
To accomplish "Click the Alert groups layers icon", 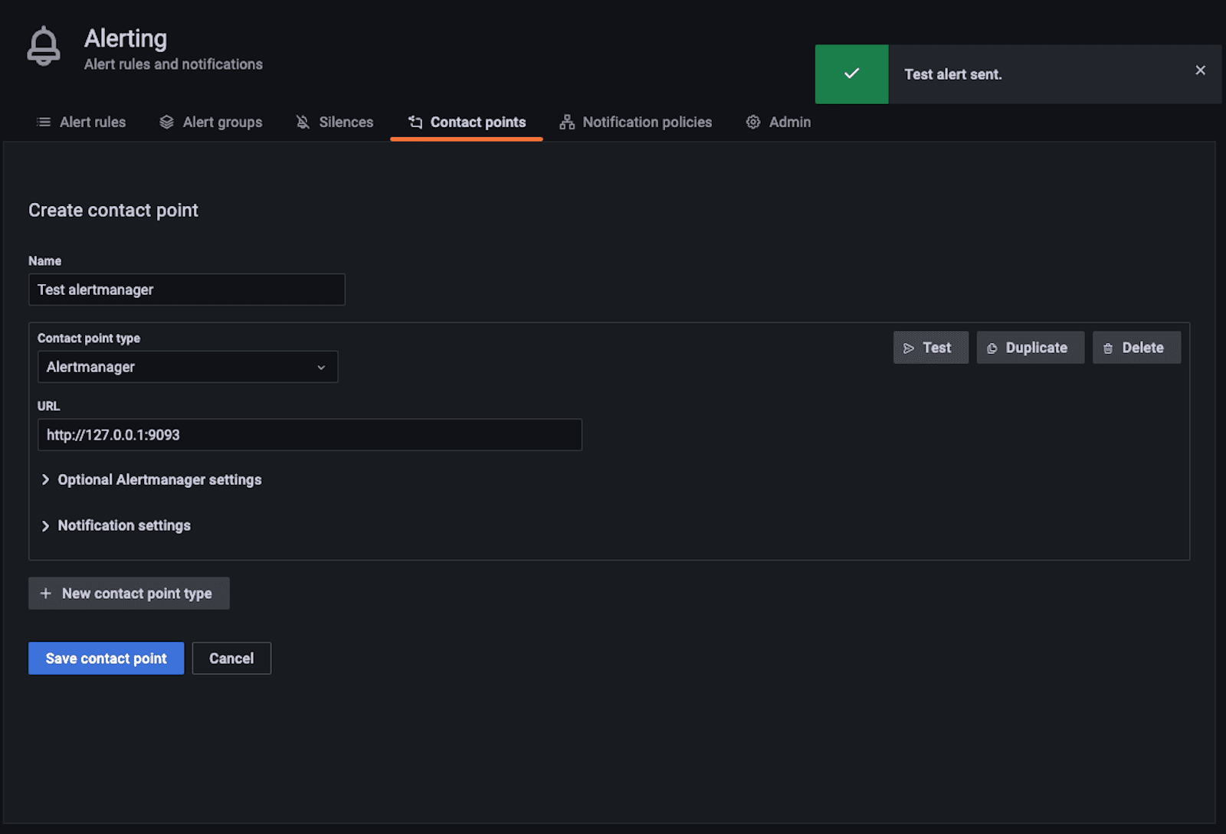I will tap(166, 123).
